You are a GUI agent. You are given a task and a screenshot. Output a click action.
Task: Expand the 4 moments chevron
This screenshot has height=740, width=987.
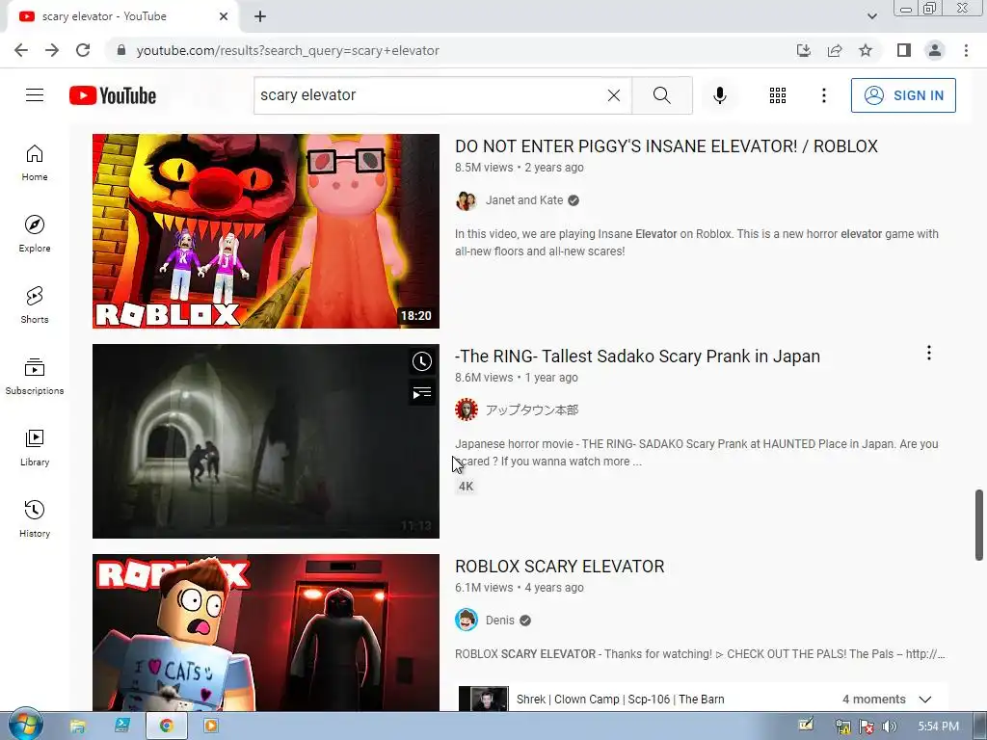(x=925, y=700)
